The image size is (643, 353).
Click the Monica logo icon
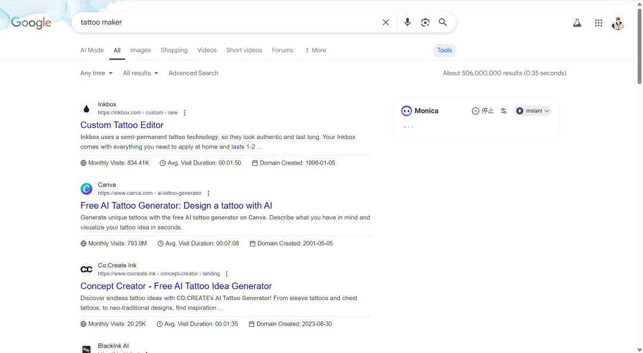407,111
